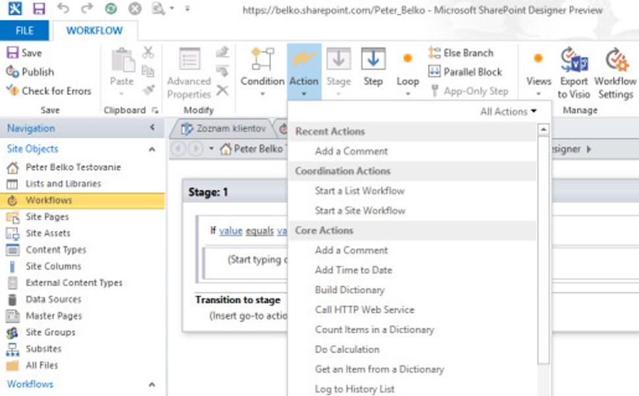Select the WORKFLOW ribbon tab
Image resolution: width=639 pixels, height=396 pixels.
94,30
